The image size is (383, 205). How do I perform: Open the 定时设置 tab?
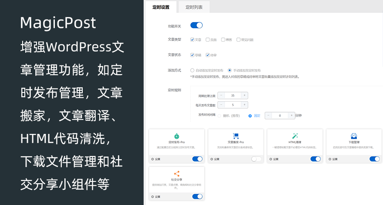(x=161, y=7)
